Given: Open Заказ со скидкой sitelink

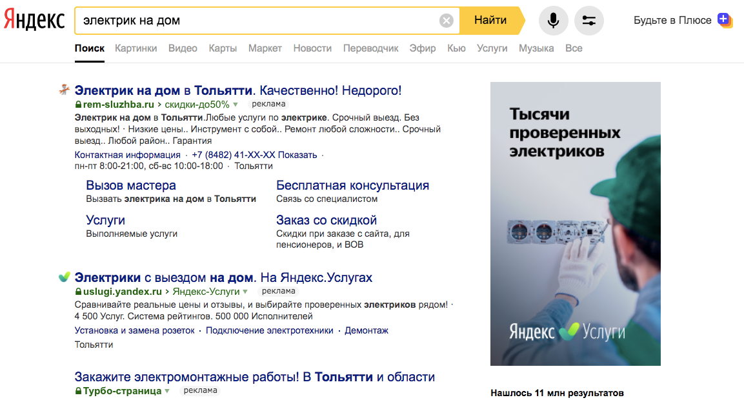Looking at the screenshot, I should pyautogui.click(x=327, y=220).
